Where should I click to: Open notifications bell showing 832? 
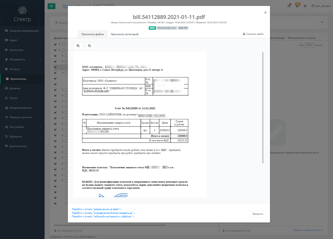click(297, 6)
